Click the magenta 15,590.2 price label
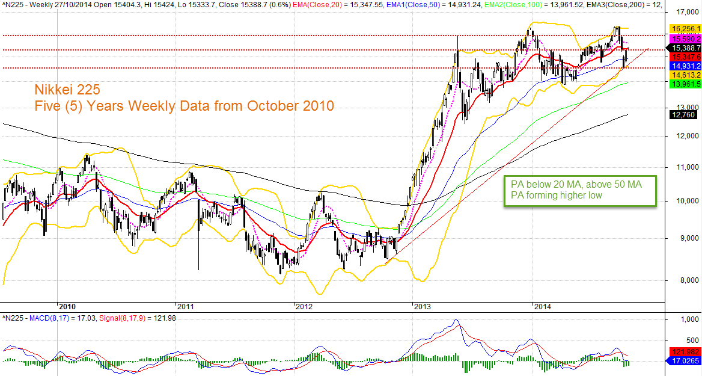 [x=685, y=39]
